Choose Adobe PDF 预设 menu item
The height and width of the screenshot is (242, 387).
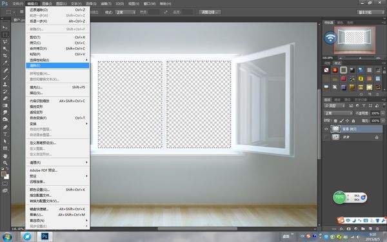pyautogui.click(x=57, y=170)
